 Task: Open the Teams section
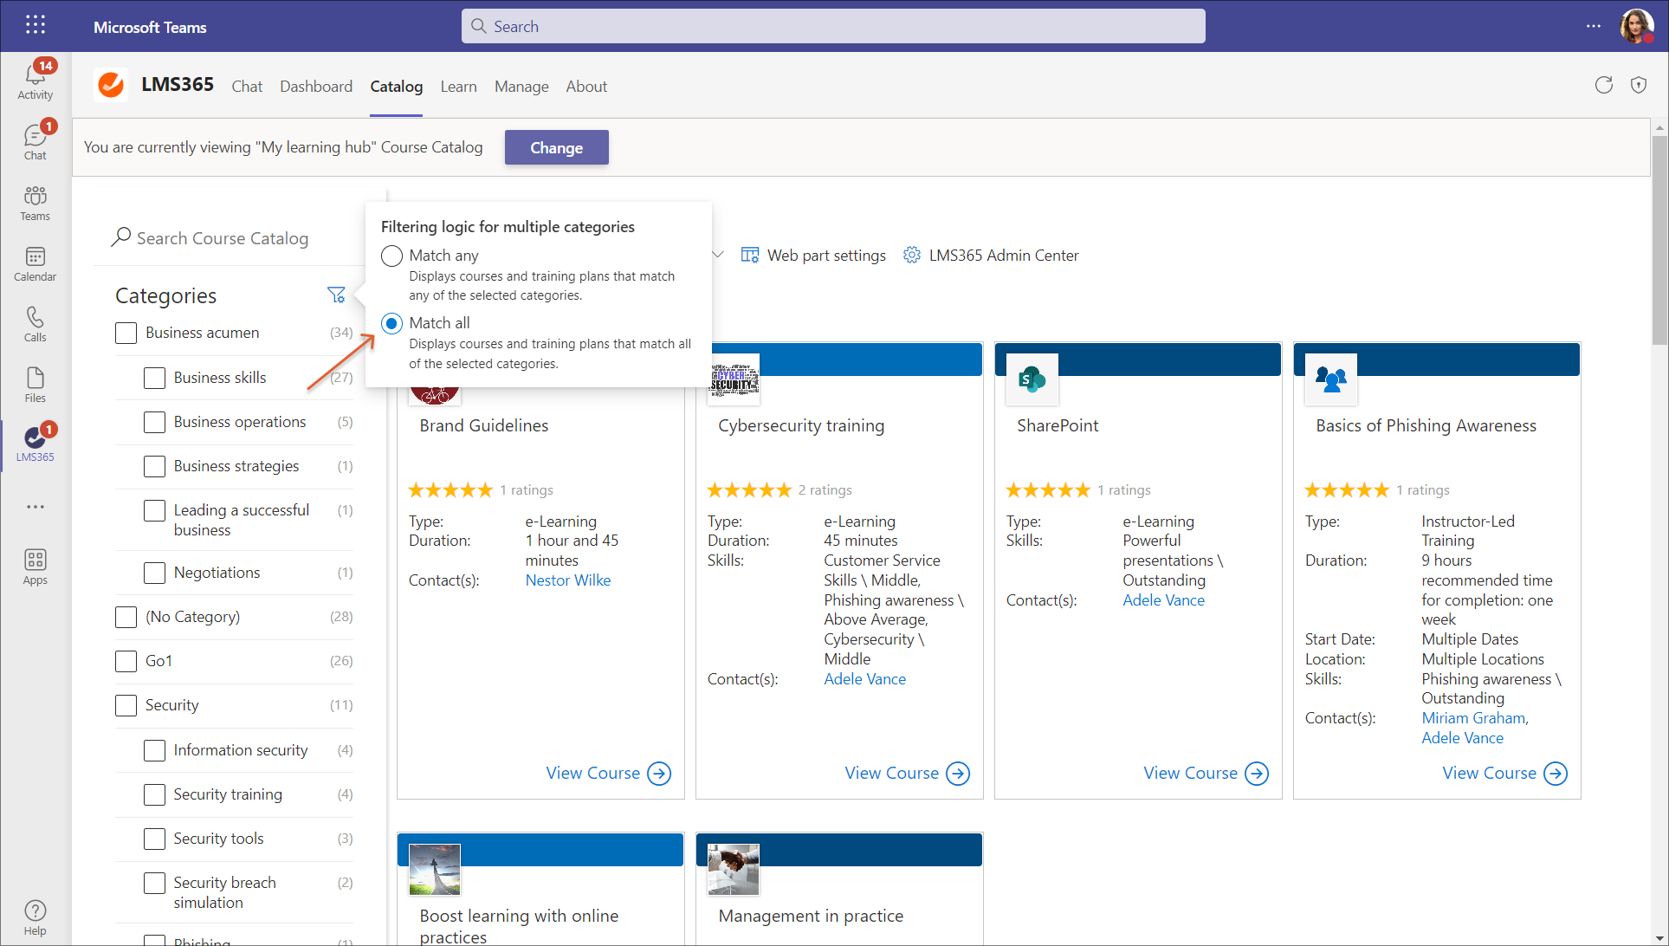pos(36,204)
